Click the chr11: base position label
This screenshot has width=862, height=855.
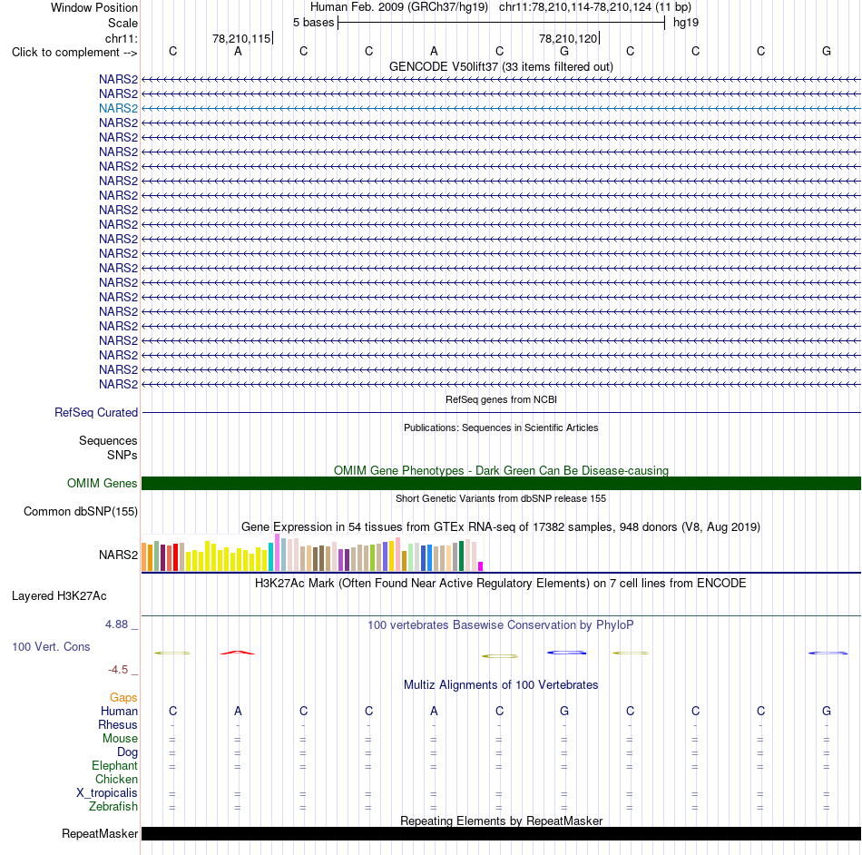click(121, 38)
